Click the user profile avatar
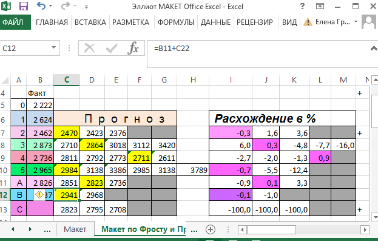The height and width of the screenshot is (241, 378). [x=369, y=22]
